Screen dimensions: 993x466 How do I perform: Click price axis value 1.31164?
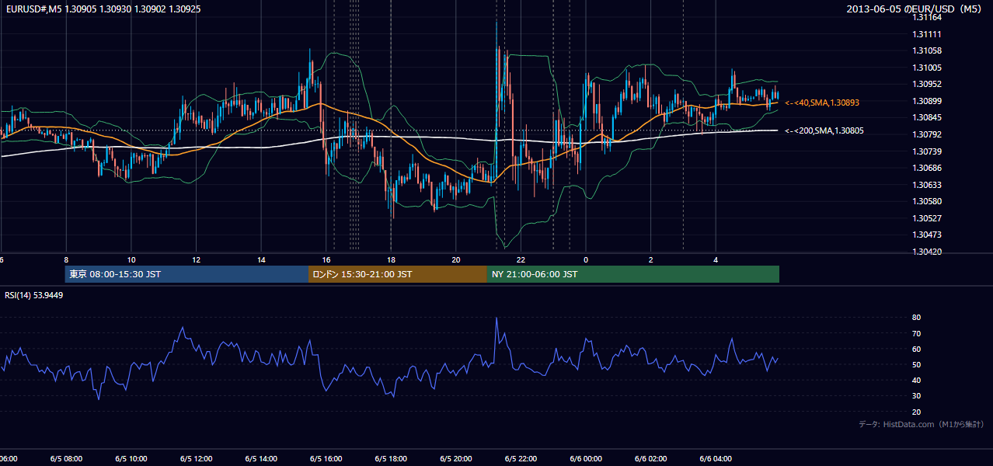928,17
